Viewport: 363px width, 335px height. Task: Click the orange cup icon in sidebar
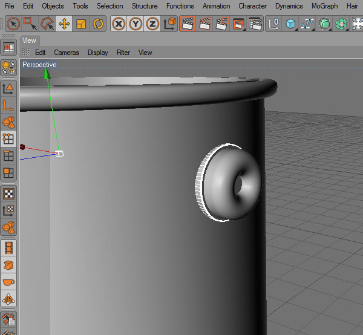(8, 282)
